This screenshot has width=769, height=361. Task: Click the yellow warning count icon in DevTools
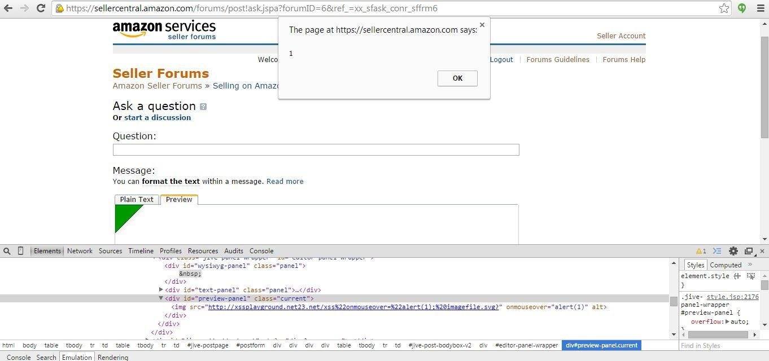(x=701, y=251)
